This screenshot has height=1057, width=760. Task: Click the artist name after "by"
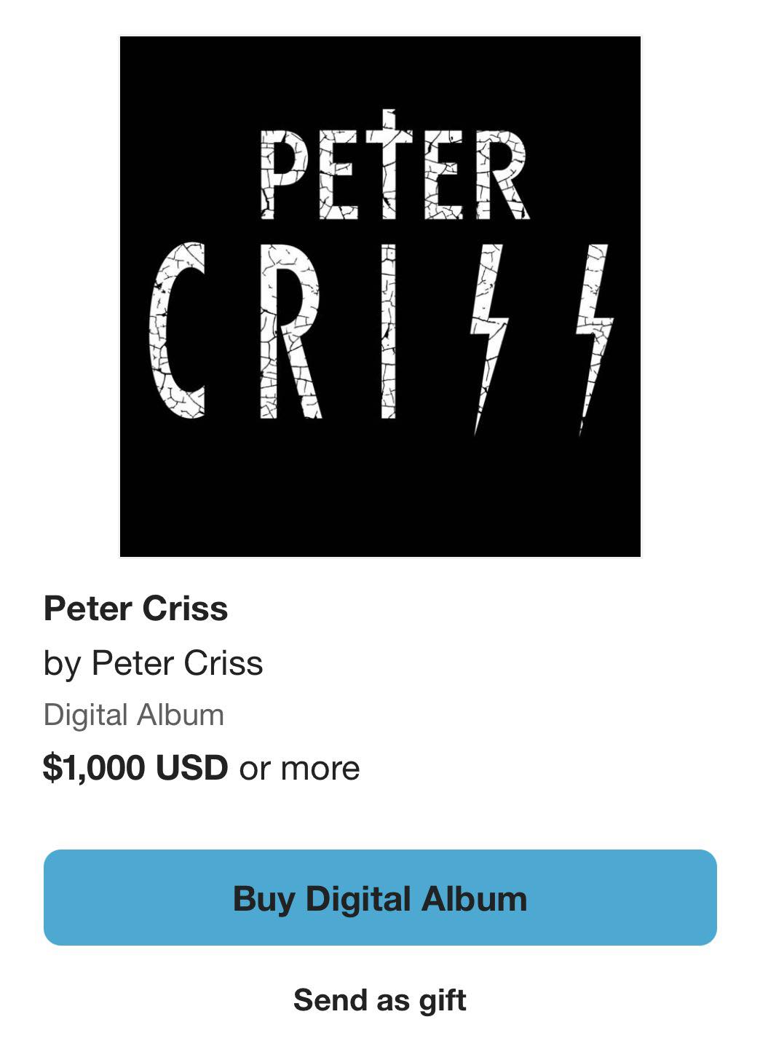point(177,663)
